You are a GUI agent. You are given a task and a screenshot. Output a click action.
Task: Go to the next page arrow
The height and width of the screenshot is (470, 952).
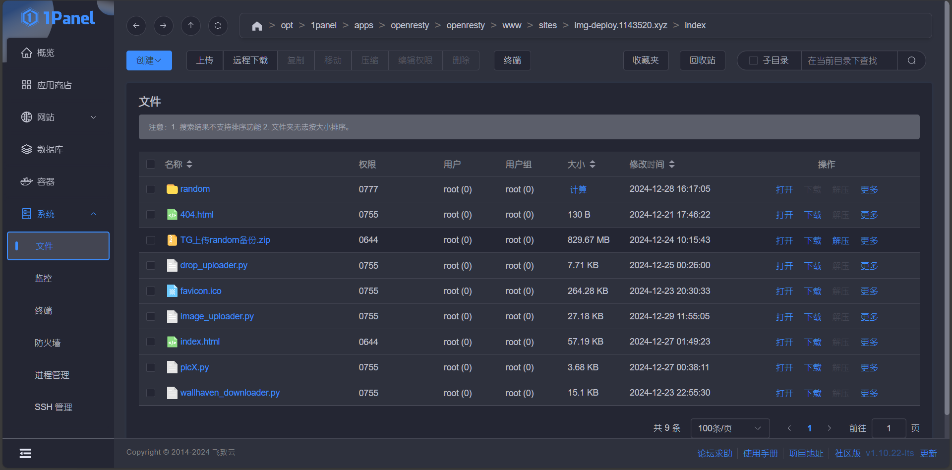pos(829,428)
